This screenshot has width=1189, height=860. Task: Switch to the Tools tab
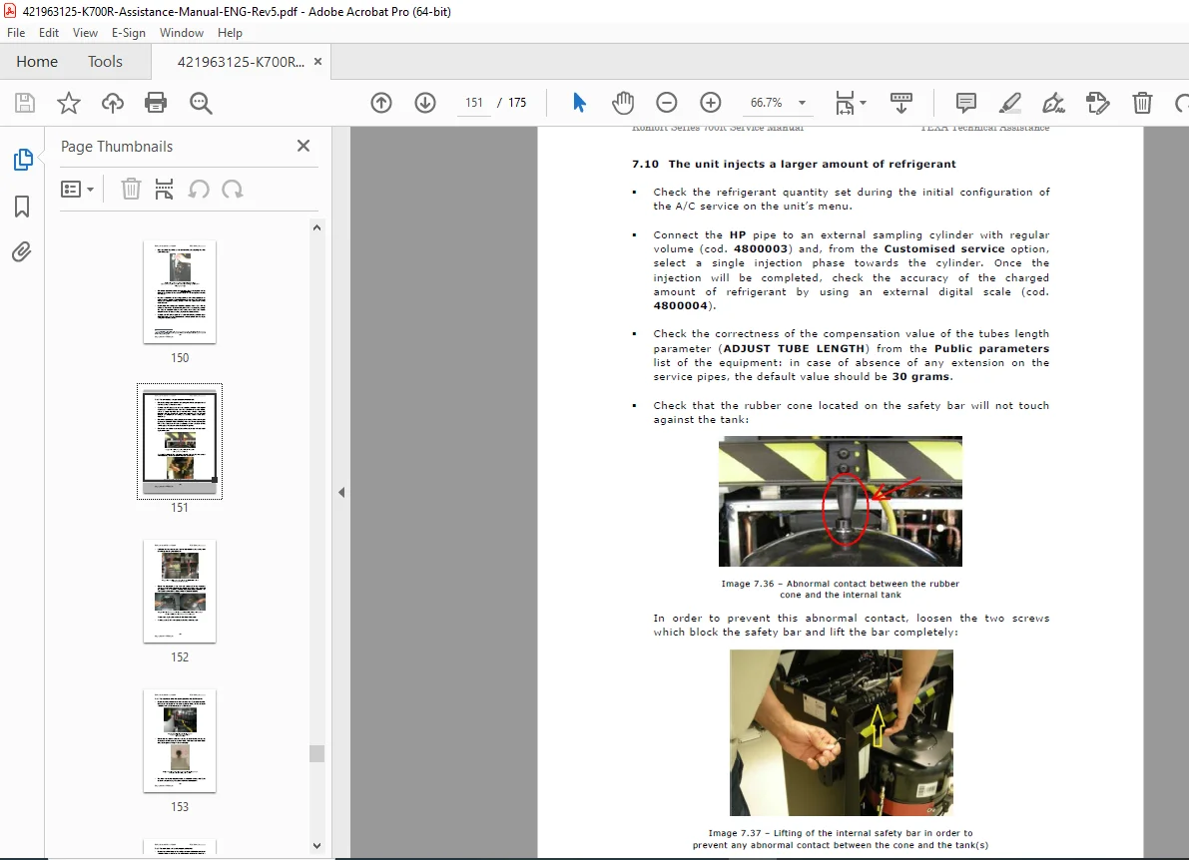pyautogui.click(x=105, y=62)
